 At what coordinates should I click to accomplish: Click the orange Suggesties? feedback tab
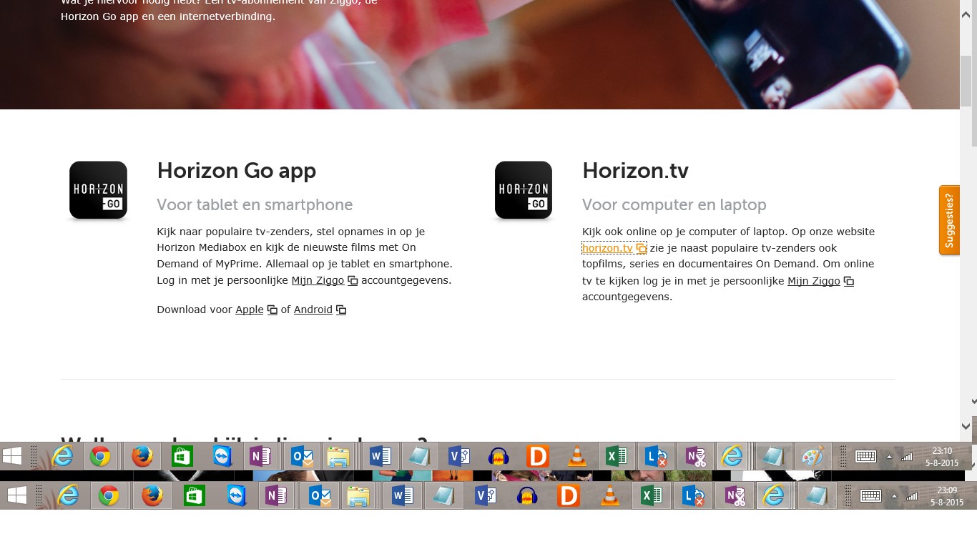tap(949, 219)
